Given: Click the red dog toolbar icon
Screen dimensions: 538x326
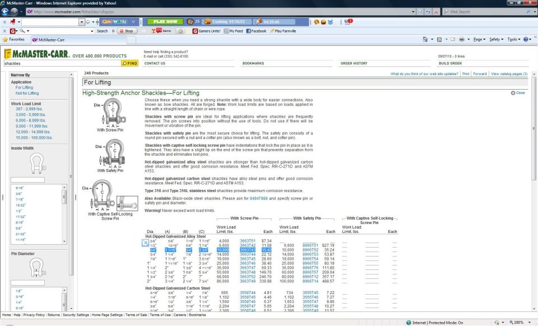Looking at the screenshot, I should click(x=13, y=22).
